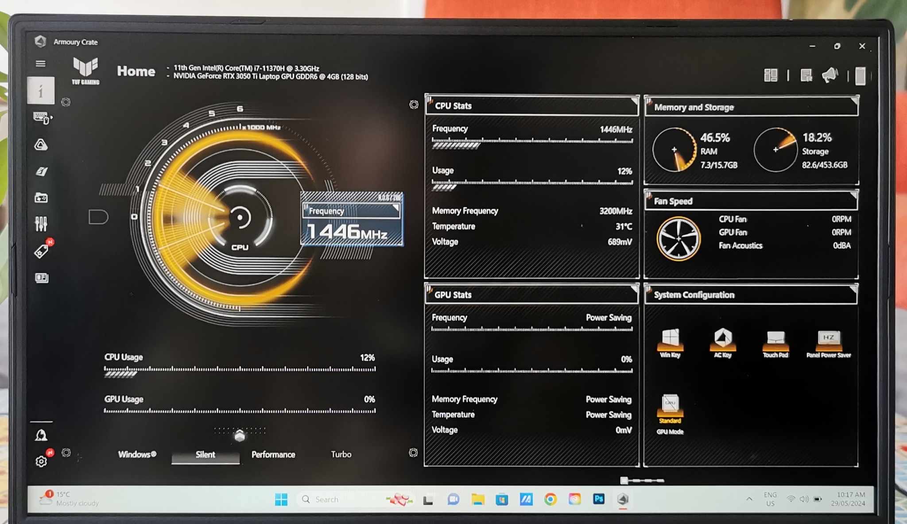
Task: Click the mobile phone link icon
Action: point(860,76)
